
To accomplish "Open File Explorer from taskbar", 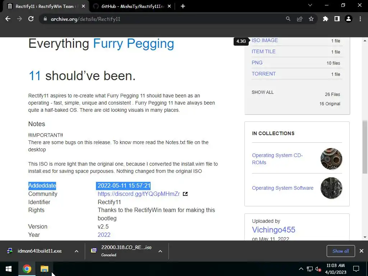I will pos(44,269).
